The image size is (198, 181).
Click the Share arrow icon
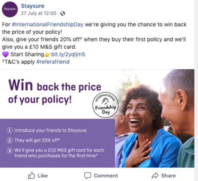(155, 175)
